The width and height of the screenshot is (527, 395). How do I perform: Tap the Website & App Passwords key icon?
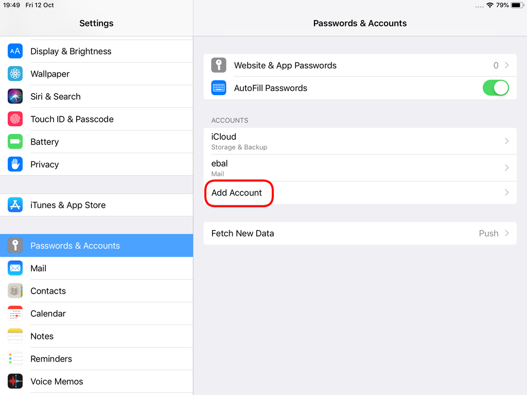(x=218, y=65)
